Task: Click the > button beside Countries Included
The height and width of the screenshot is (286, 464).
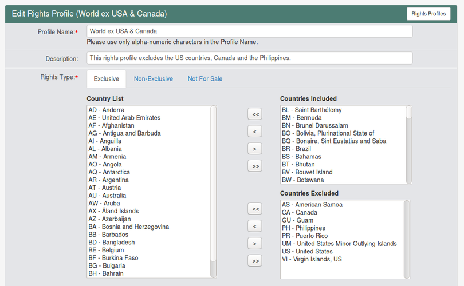Action: pyautogui.click(x=255, y=149)
